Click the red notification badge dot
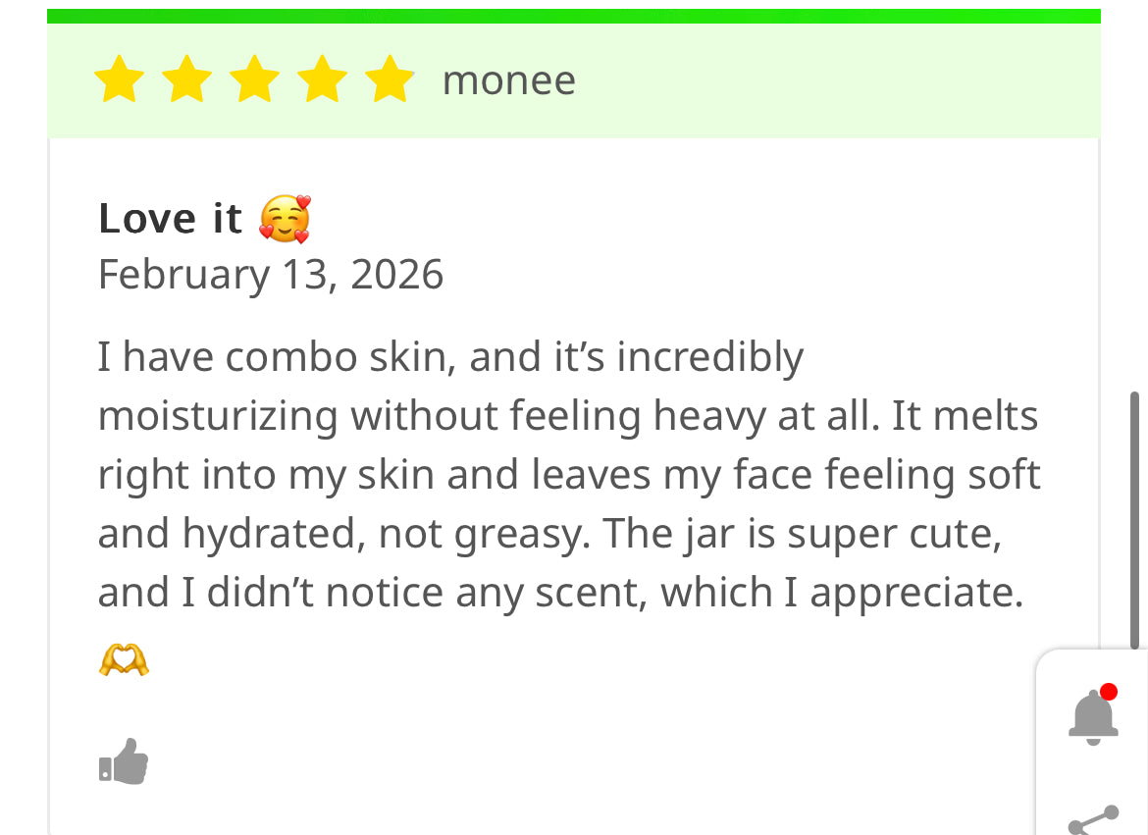 point(1109,692)
